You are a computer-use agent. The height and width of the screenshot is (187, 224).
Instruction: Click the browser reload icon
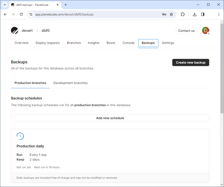coord(21,14)
